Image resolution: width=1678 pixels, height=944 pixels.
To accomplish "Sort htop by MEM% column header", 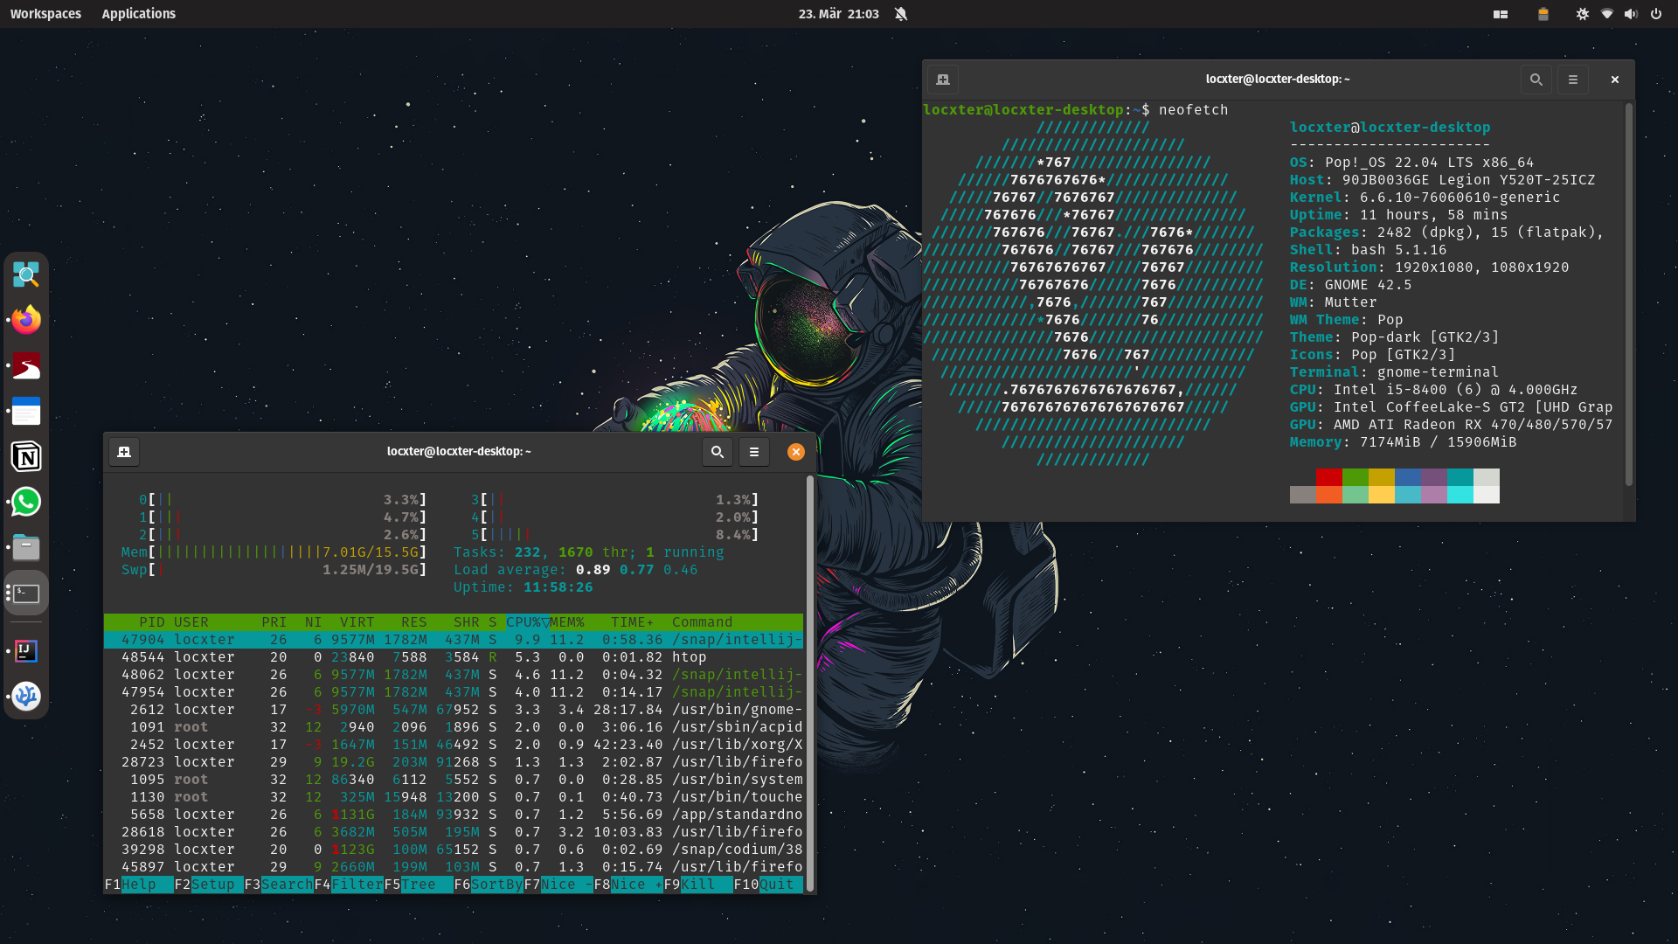I will (x=567, y=622).
